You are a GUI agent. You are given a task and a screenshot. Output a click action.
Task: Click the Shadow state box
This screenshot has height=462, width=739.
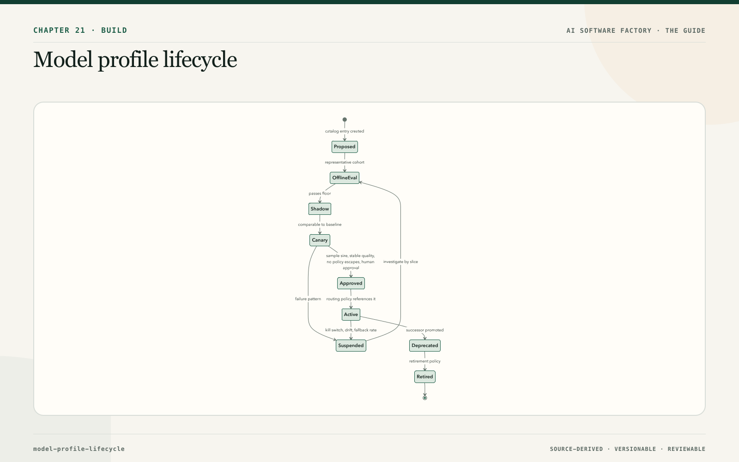point(320,209)
